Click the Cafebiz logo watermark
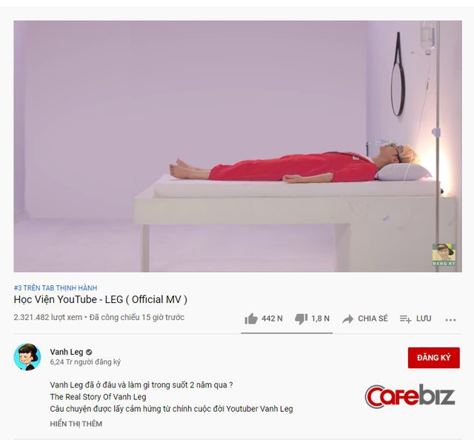474x440 pixels. pyautogui.click(x=410, y=396)
